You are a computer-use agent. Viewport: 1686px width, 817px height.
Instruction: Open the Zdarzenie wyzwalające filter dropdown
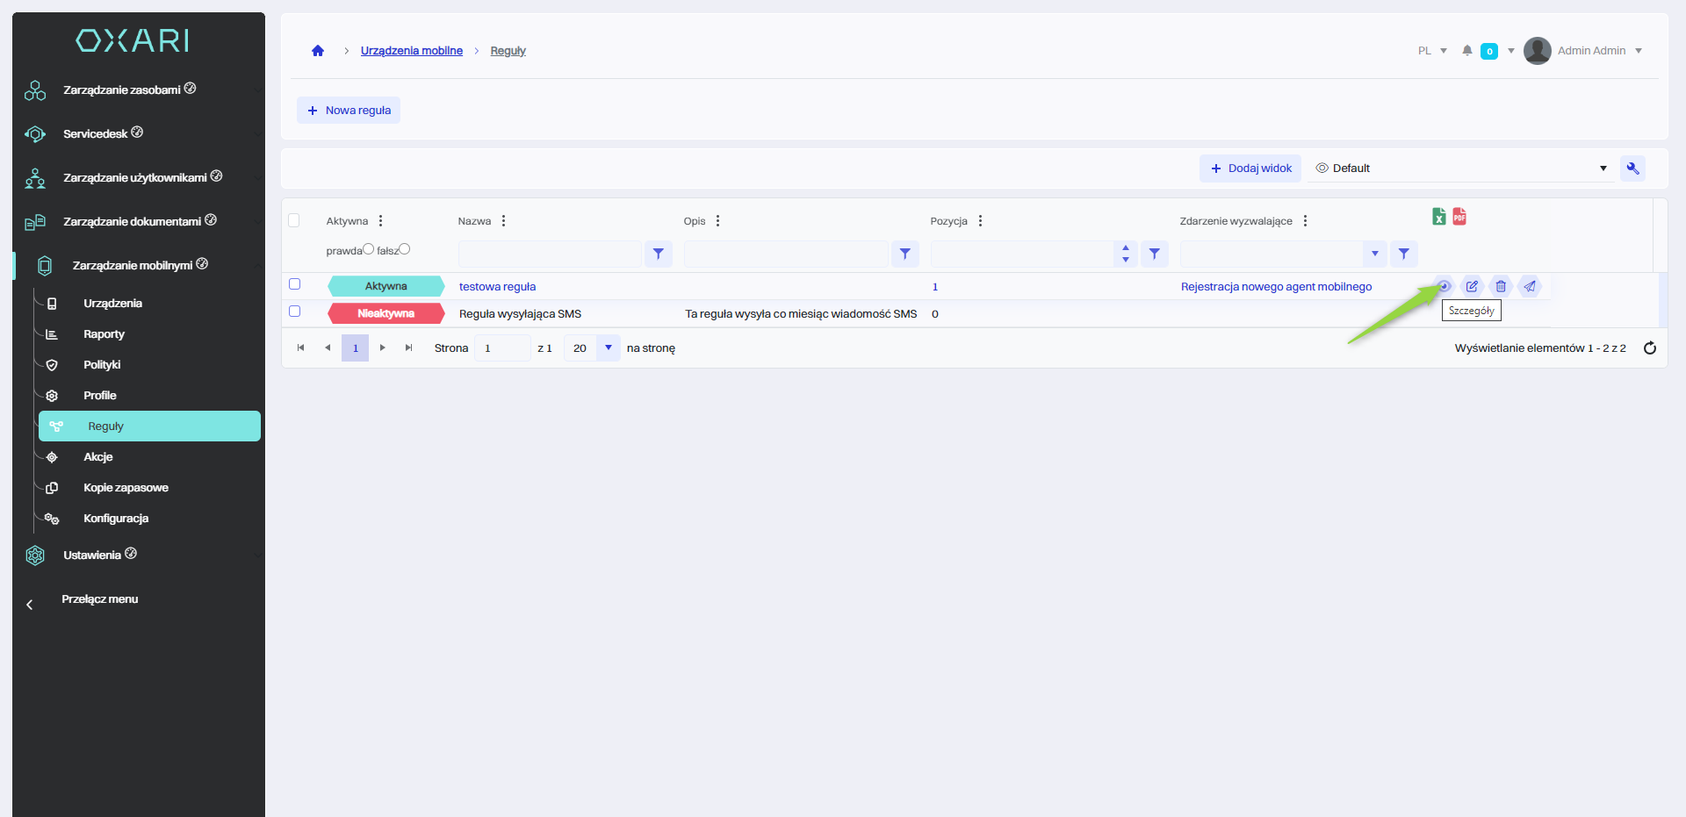pyautogui.click(x=1374, y=254)
